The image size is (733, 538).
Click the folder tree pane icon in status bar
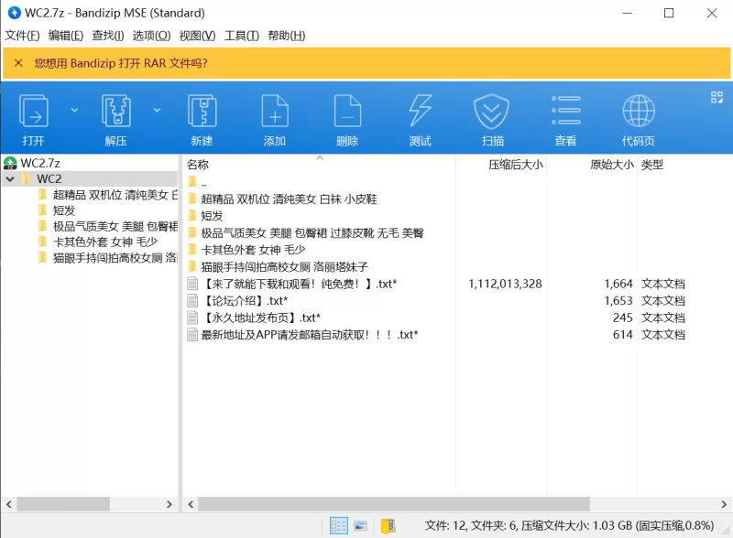pyautogui.click(x=388, y=526)
